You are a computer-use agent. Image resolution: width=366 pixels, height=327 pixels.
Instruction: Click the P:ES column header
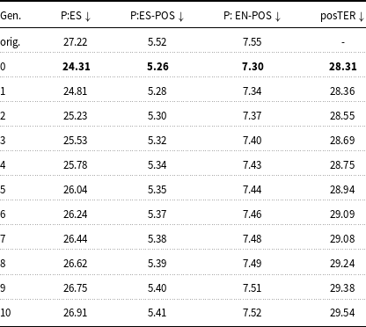click(76, 16)
